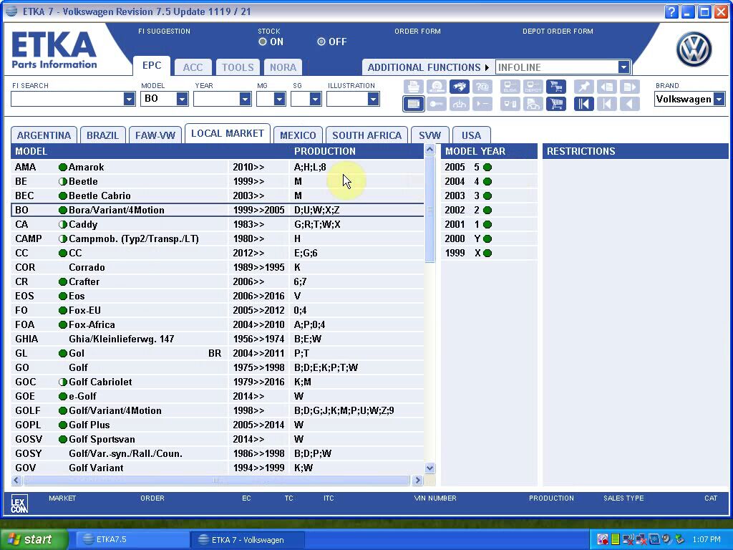
Task: Open the FI Search dropdown
Action: click(129, 99)
